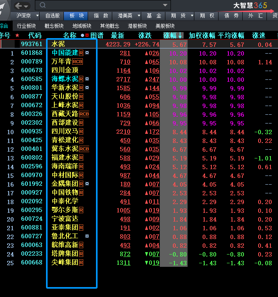Click the R badge next to 四川双马
Image resolution: width=278 pixels, height=297 pixels.
(81, 131)
